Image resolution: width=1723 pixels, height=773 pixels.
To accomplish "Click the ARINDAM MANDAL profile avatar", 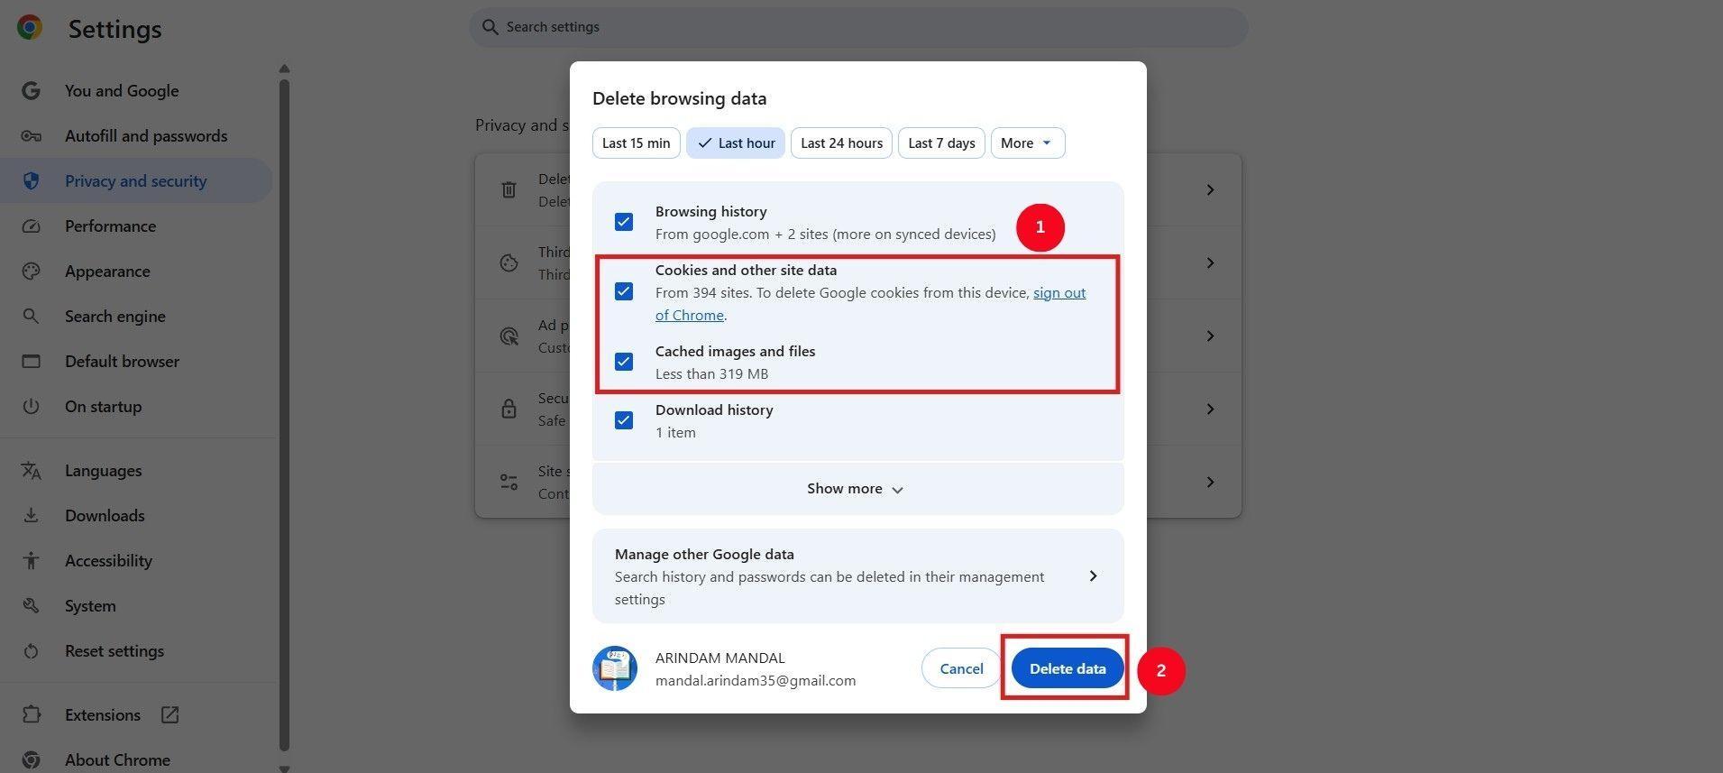I will pos(615,668).
